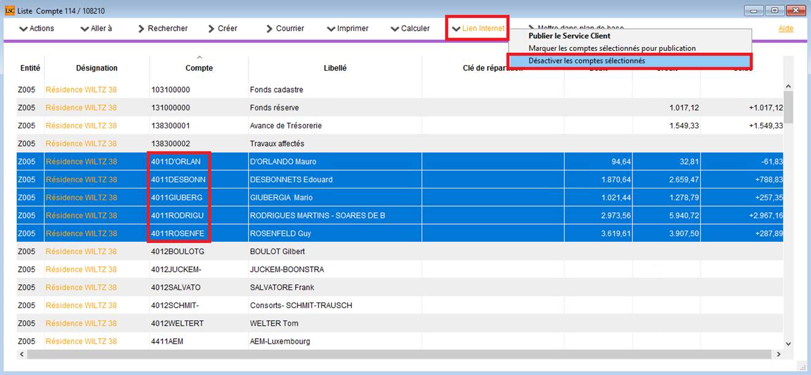
Task: Open the Calculer dropdown
Action: click(410, 28)
